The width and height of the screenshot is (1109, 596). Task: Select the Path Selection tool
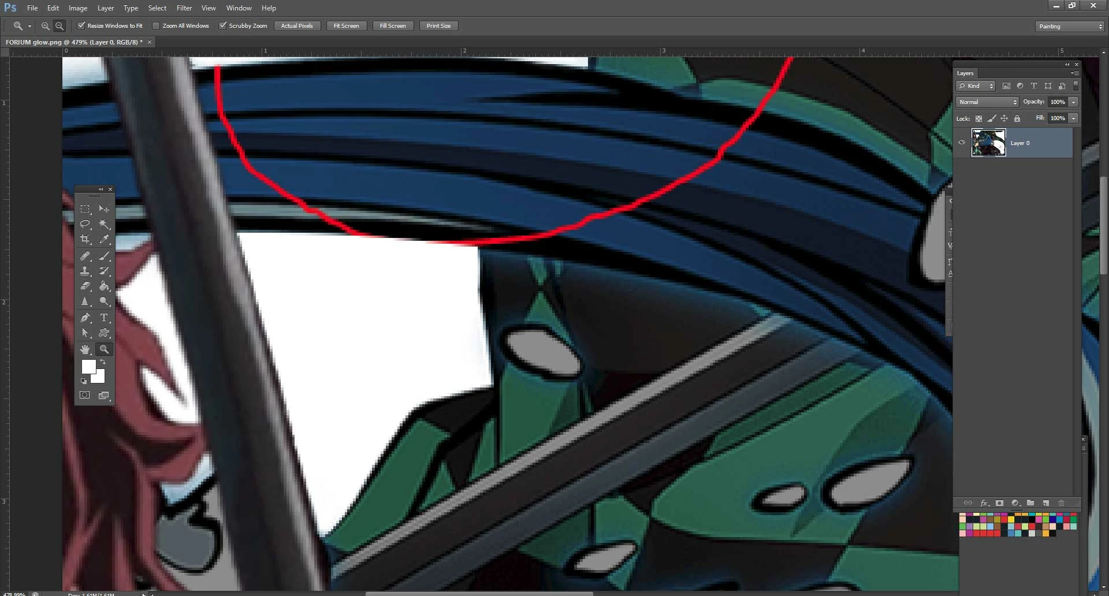click(85, 333)
